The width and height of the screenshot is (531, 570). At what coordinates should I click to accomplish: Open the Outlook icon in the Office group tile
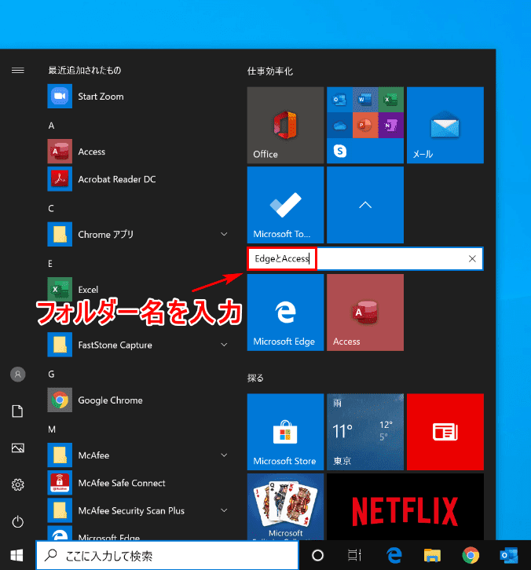click(x=339, y=100)
